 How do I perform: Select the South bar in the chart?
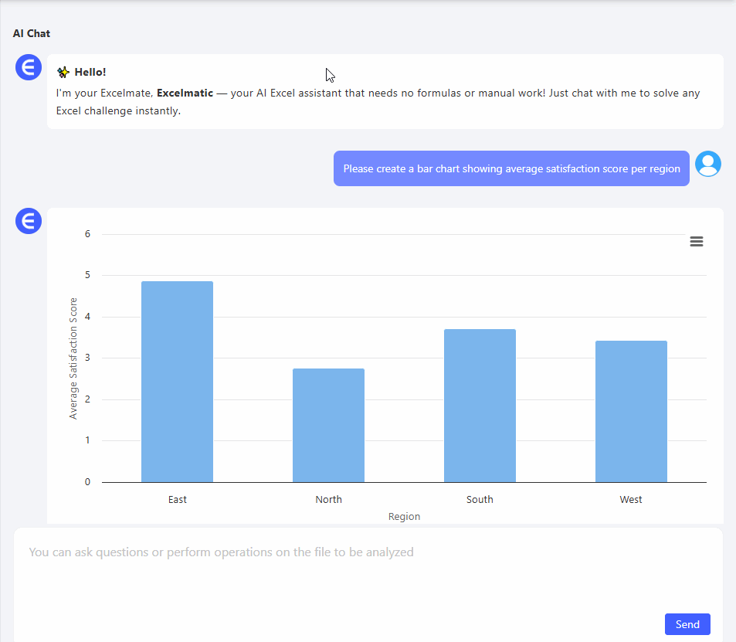pyautogui.click(x=480, y=406)
